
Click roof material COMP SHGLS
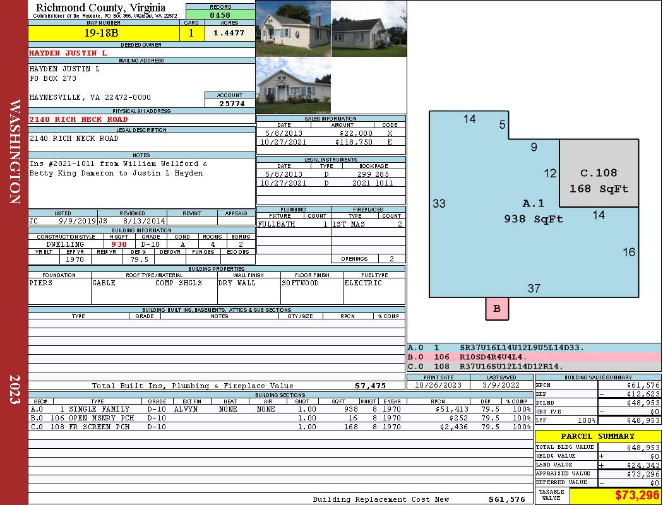coord(179,283)
